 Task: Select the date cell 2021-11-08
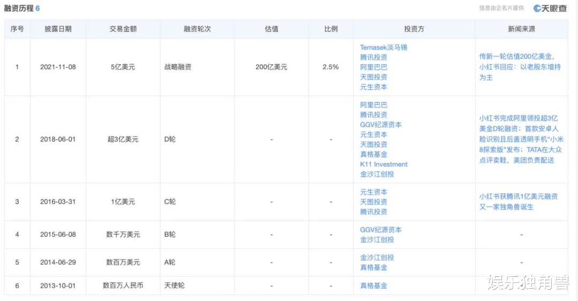pos(58,67)
